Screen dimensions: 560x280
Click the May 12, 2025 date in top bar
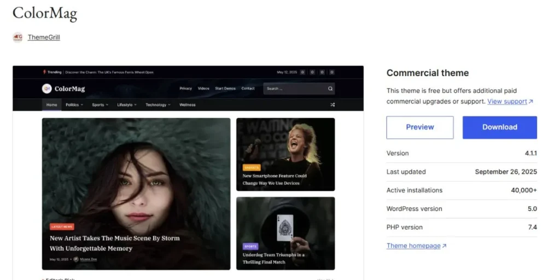tap(287, 72)
